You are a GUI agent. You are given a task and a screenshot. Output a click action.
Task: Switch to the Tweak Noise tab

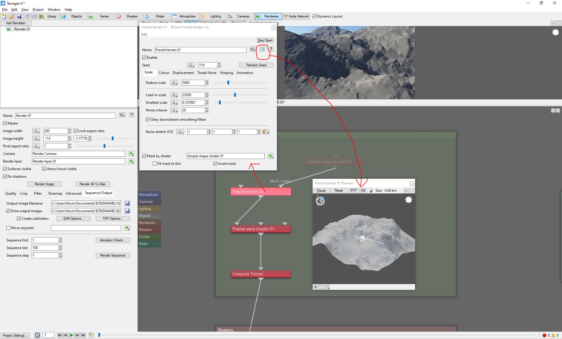click(x=207, y=73)
